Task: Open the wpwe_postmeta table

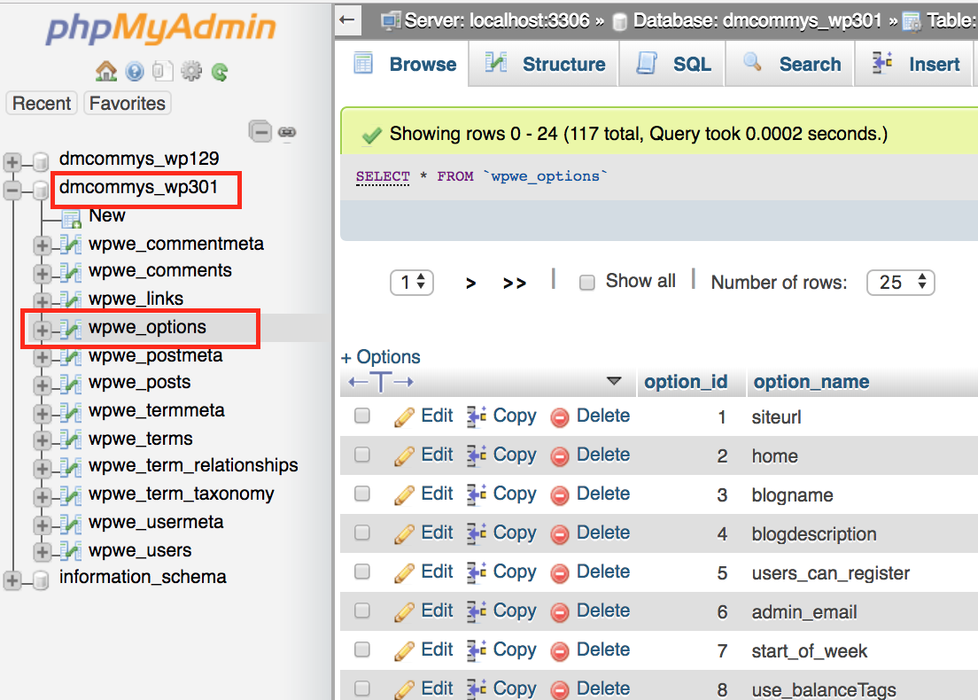Action: click(155, 355)
